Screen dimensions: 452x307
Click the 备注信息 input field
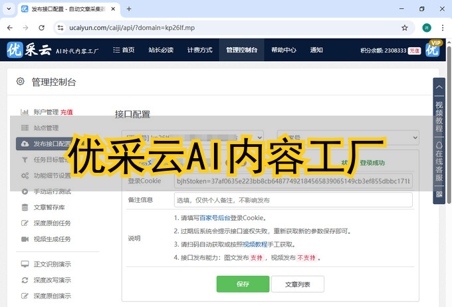point(292,200)
